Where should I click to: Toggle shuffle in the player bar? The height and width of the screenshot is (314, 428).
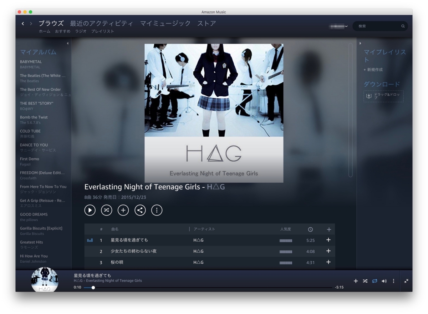[x=365, y=281]
